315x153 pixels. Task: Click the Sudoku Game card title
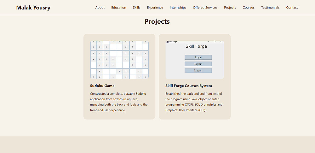[102, 86]
